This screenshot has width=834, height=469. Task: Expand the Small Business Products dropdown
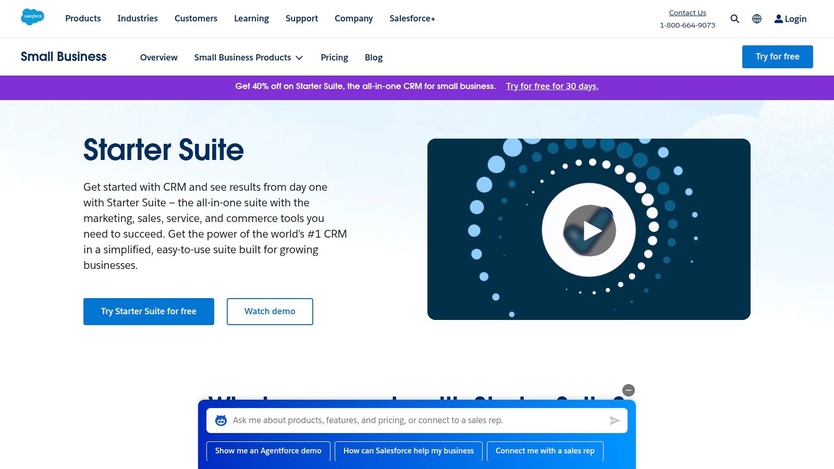249,57
